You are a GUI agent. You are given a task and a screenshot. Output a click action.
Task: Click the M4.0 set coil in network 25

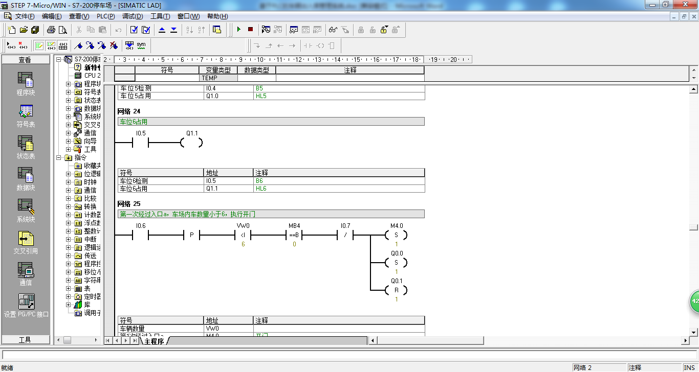(x=397, y=235)
